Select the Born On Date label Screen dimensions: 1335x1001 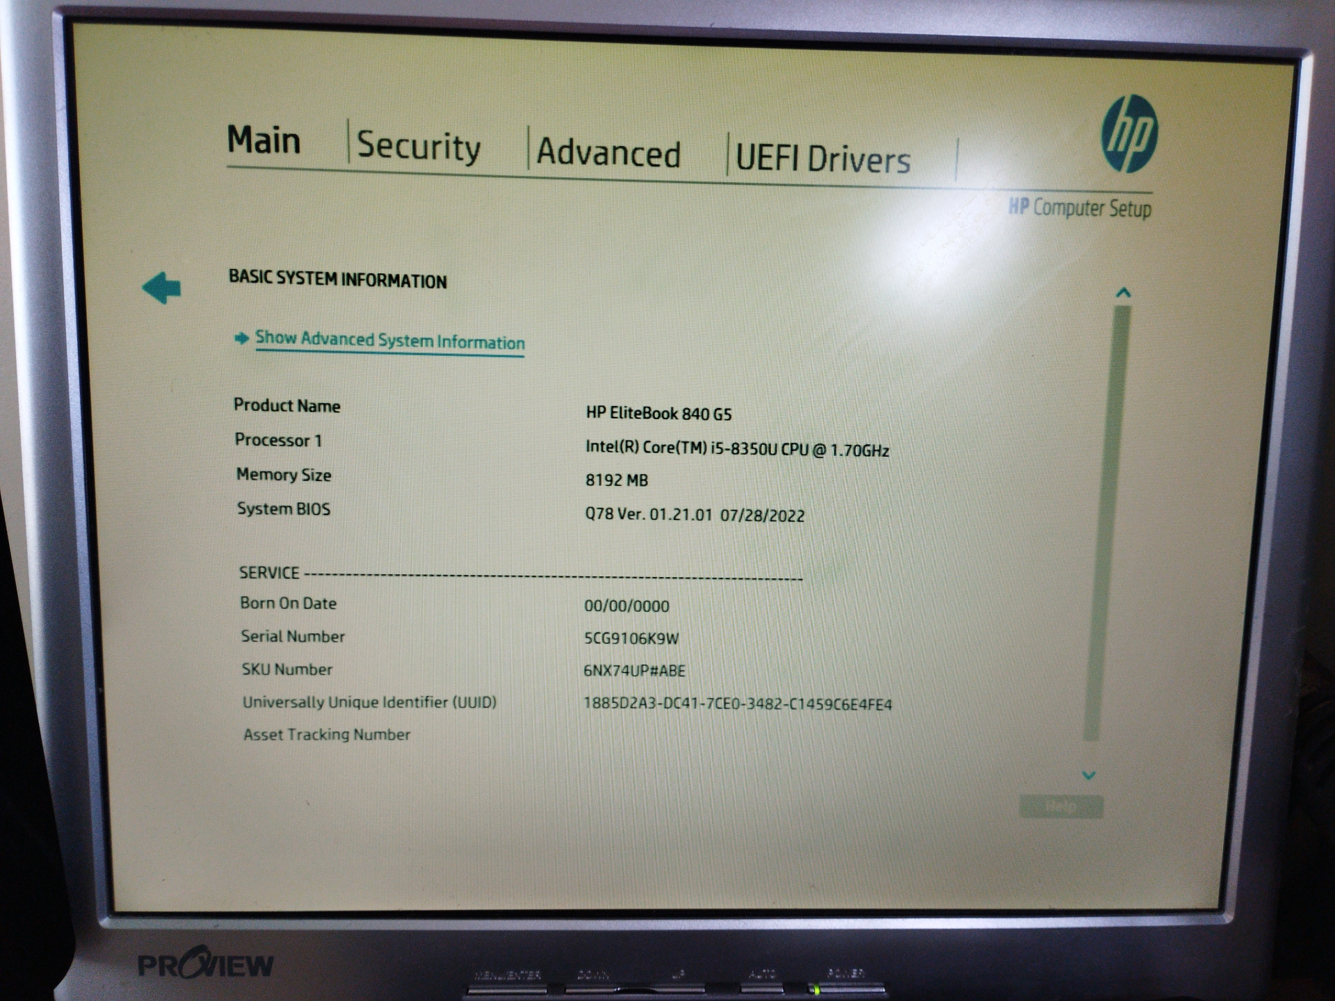coord(288,603)
